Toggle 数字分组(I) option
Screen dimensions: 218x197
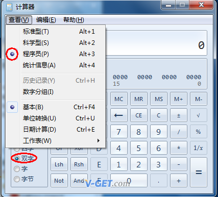click(55, 92)
